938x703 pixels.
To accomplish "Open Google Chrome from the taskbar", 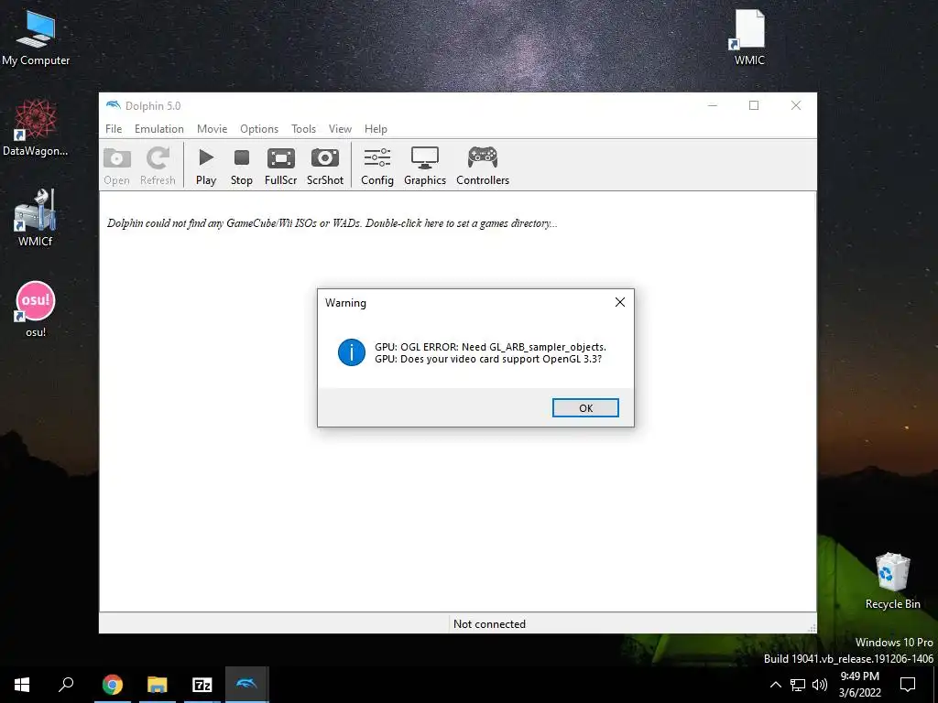I will pyautogui.click(x=113, y=685).
